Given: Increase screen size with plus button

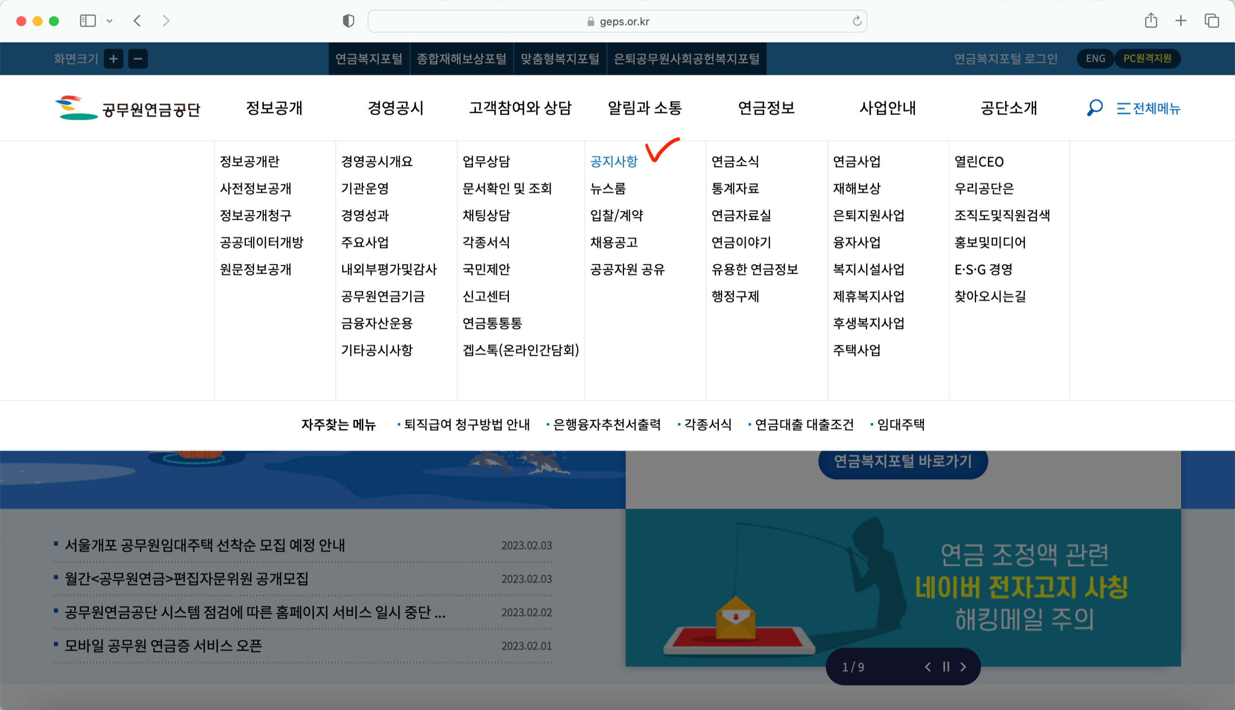Looking at the screenshot, I should tap(114, 59).
